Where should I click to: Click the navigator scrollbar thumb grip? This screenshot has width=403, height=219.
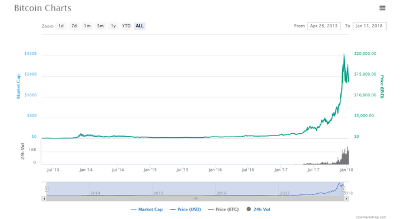[x=195, y=199]
